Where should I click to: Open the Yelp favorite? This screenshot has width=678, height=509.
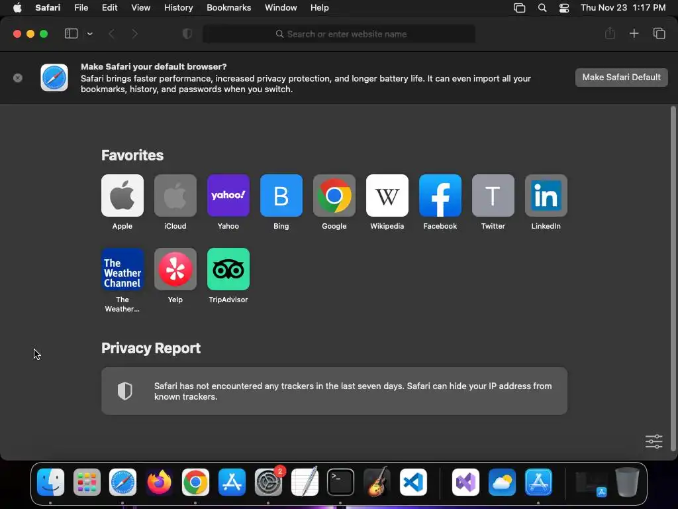(x=175, y=269)
